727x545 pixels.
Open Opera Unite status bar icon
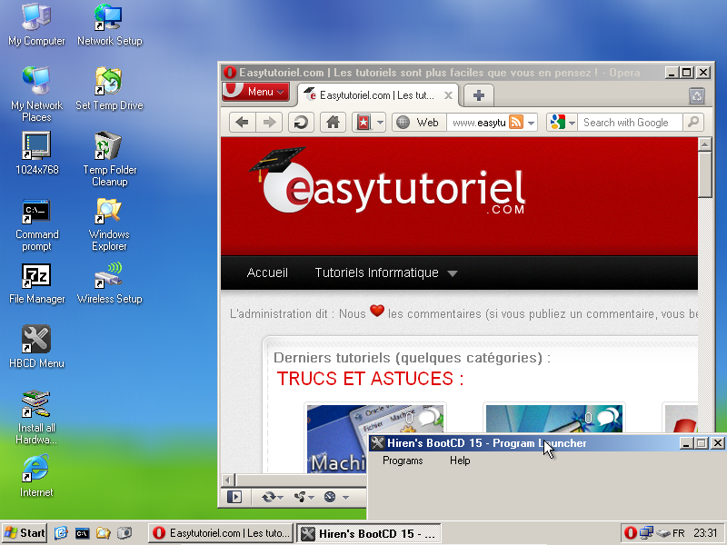(x=300, y=497)
